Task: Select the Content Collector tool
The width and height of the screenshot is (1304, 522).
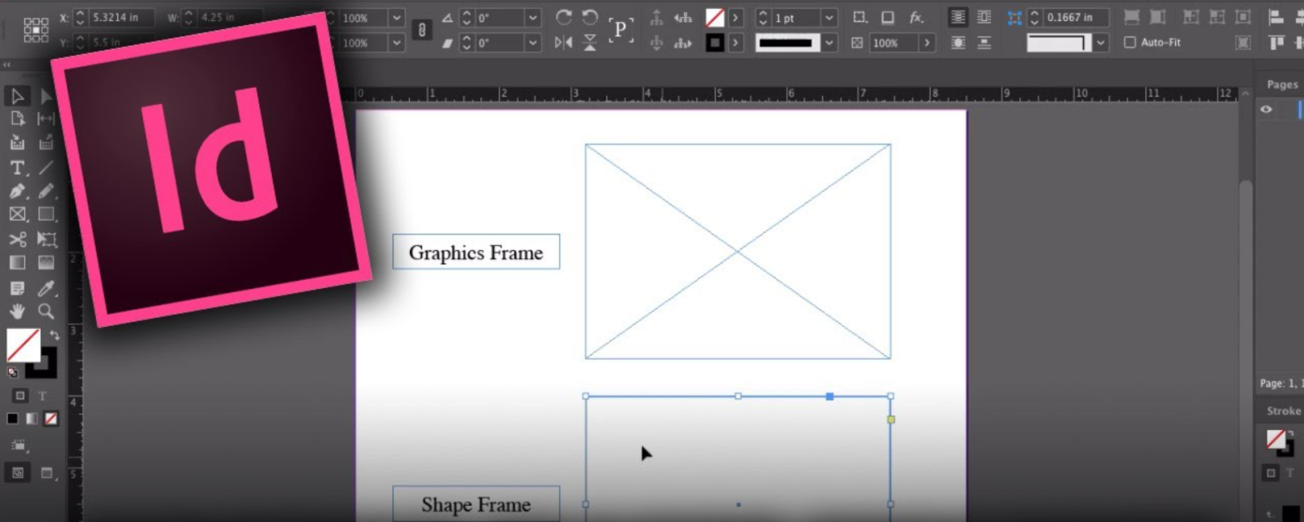Action: point(17,143)
